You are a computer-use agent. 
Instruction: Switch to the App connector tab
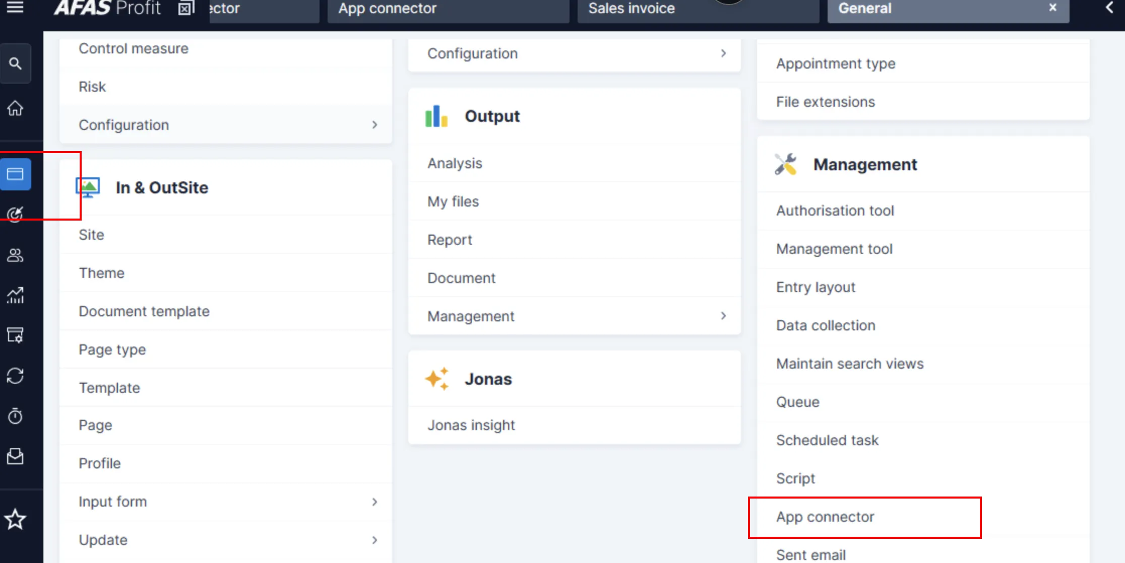pos(387,9)
